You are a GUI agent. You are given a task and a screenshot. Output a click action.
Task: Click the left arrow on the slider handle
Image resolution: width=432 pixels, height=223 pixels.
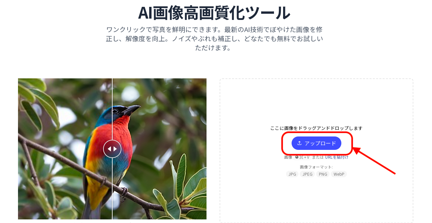click(109, 149)
